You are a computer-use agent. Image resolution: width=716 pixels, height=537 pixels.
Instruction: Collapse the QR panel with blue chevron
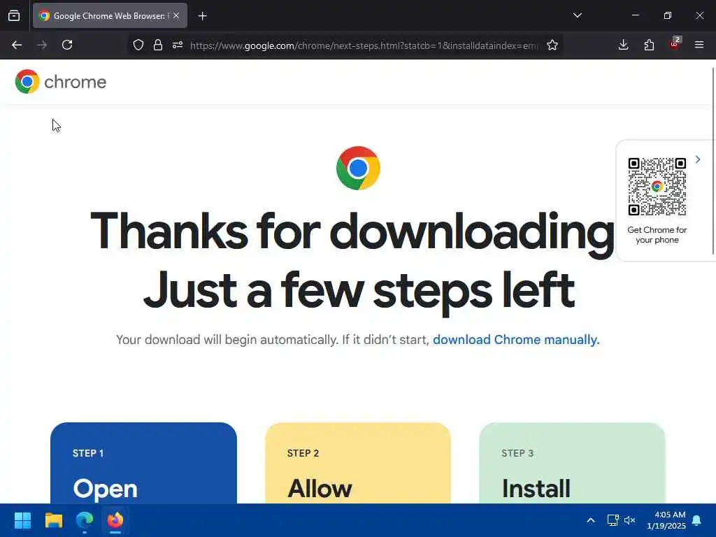pos(698,159)
